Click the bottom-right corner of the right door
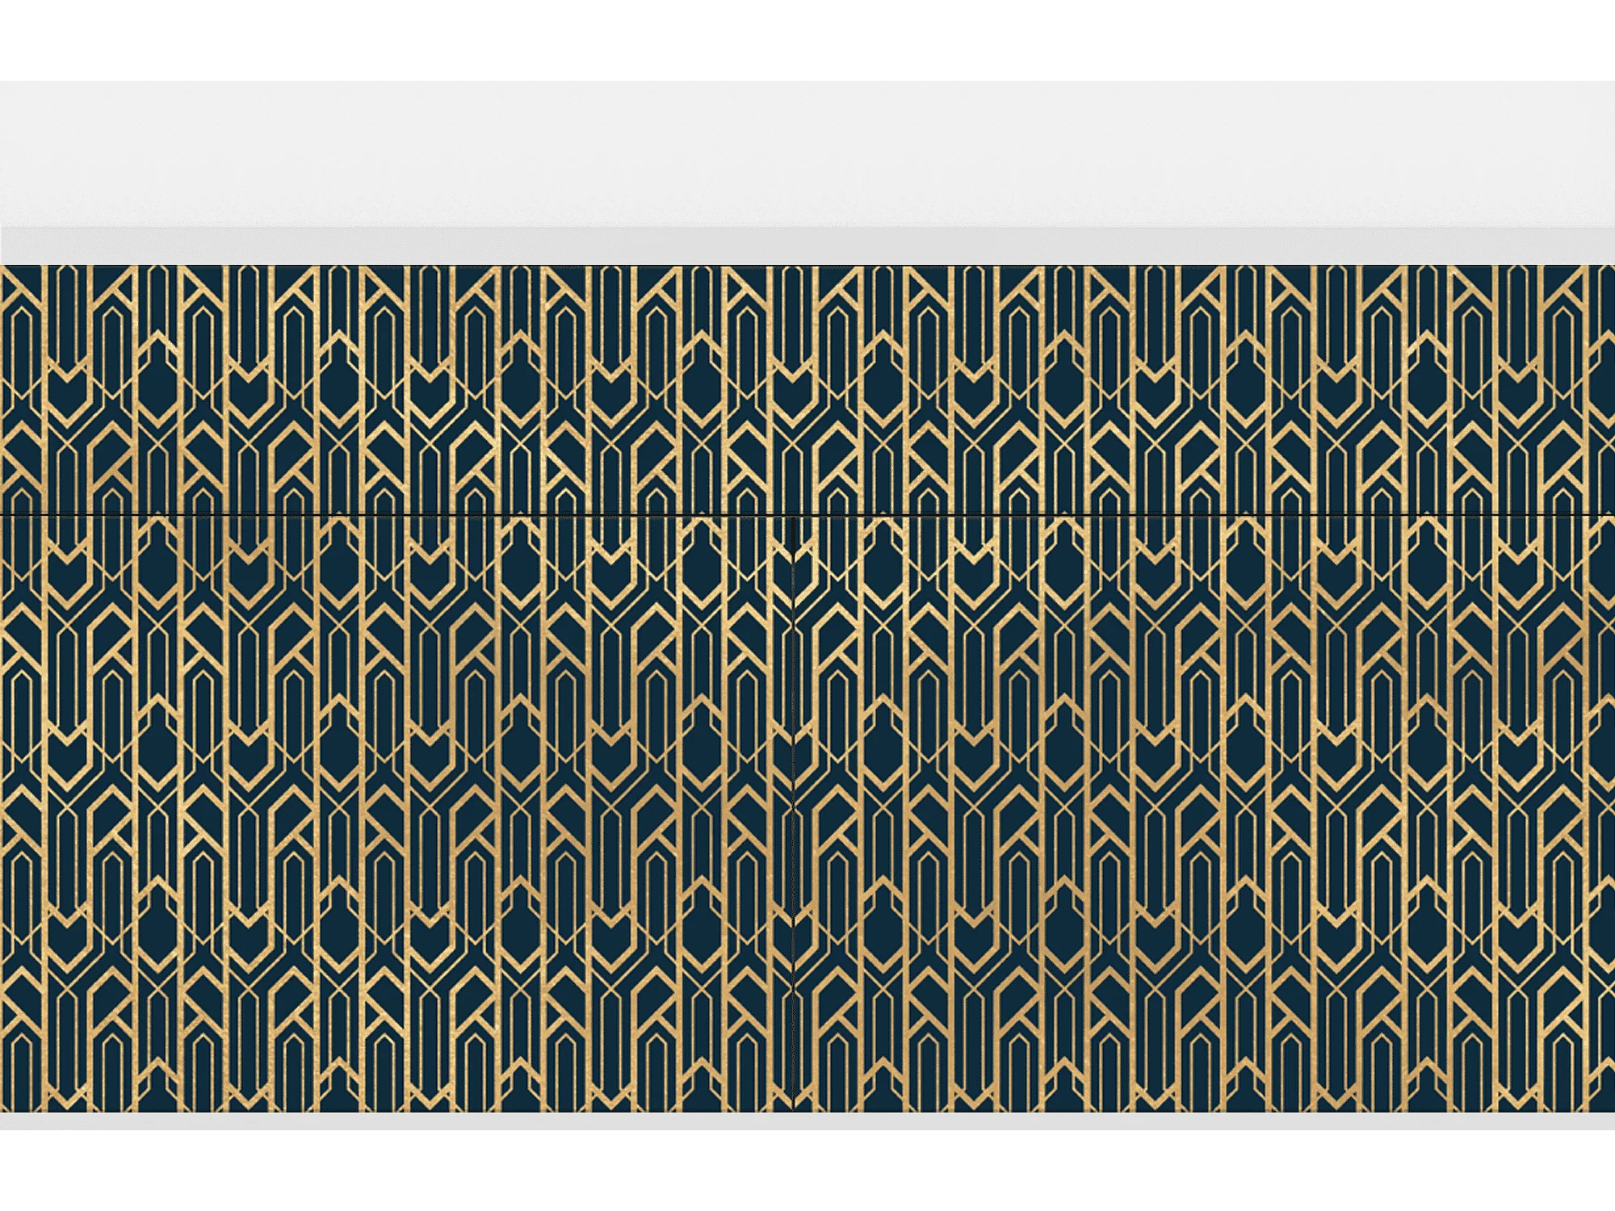This screenshot has height=1211, width=1615. click(x=1611, y=1108)
